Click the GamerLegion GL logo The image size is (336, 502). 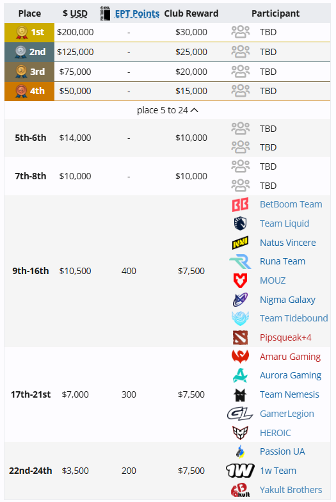click(241, 414)
